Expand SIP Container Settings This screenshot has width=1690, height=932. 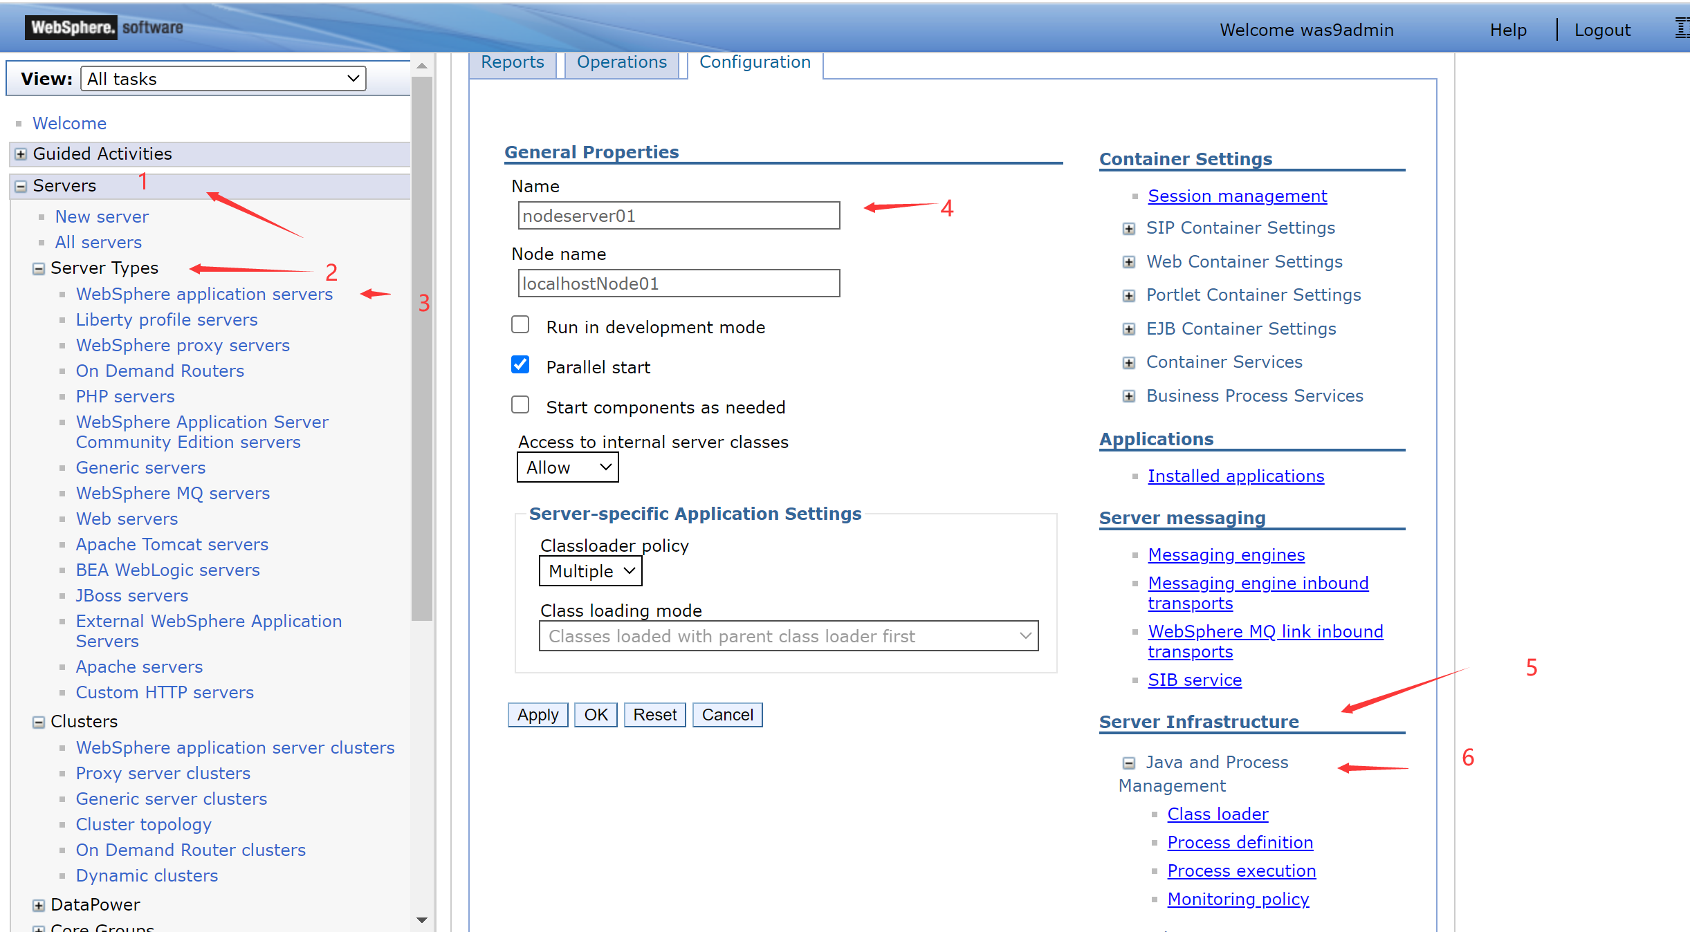(x=1129, y=229)
